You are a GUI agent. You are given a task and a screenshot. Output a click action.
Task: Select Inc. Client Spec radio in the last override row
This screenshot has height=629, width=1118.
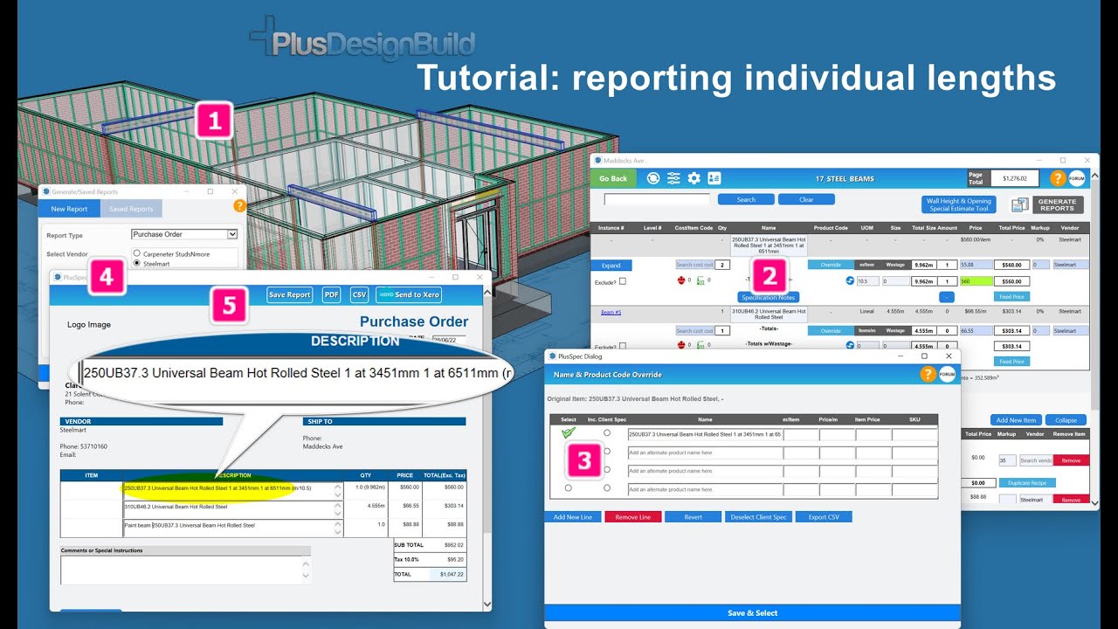coord(607,488)
